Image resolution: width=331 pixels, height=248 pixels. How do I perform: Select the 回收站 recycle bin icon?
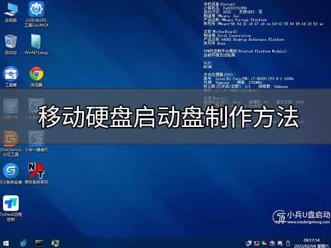tap(11, 44)
